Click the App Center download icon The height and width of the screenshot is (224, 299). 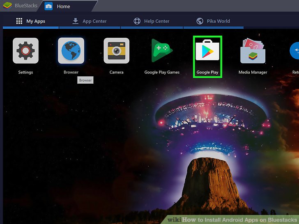[76, 21]
